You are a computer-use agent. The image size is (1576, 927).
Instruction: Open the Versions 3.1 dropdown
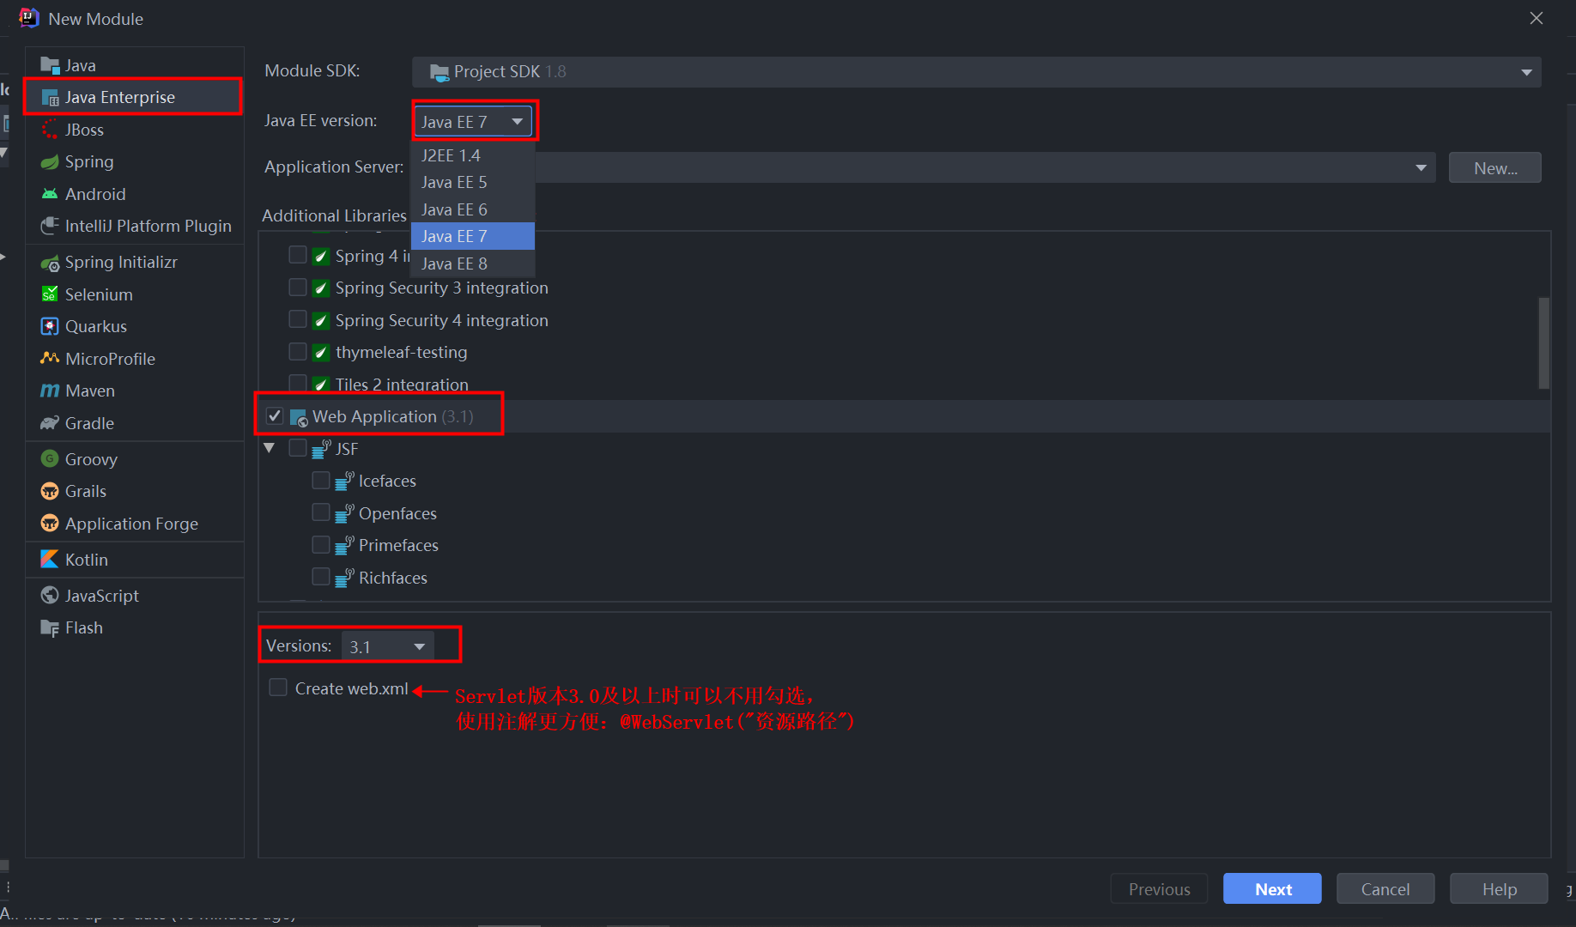pyautogui.click(x=388, y=646)
